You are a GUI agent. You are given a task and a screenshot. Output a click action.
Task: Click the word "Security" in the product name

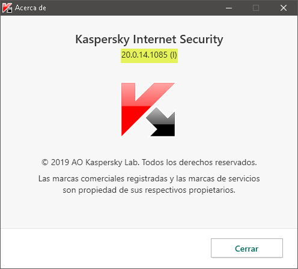coord(201,40)
